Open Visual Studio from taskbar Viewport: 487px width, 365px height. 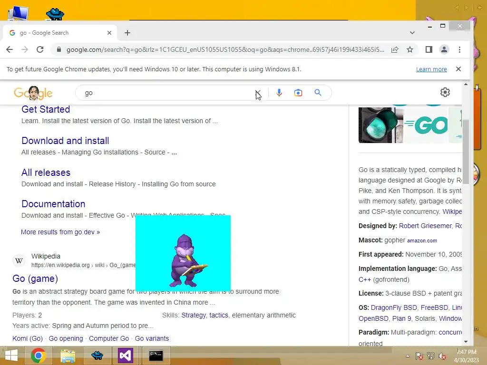coord(126,355)
